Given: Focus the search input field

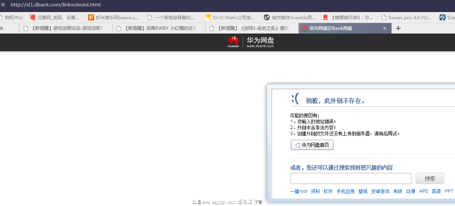Looking at the screenshot, I should click(351, 178).
